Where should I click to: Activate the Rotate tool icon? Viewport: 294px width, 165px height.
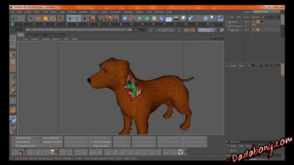[53, 18]
